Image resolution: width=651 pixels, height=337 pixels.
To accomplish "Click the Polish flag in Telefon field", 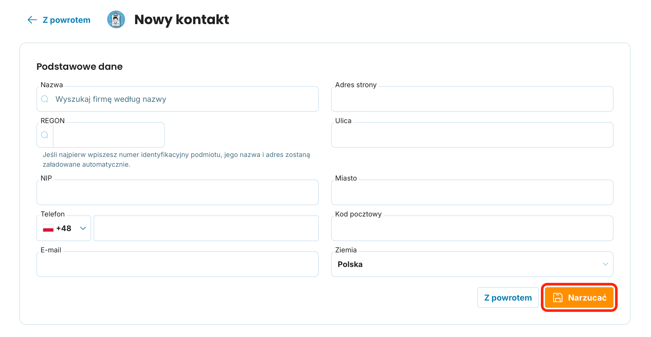I will (x=48, y=228).
